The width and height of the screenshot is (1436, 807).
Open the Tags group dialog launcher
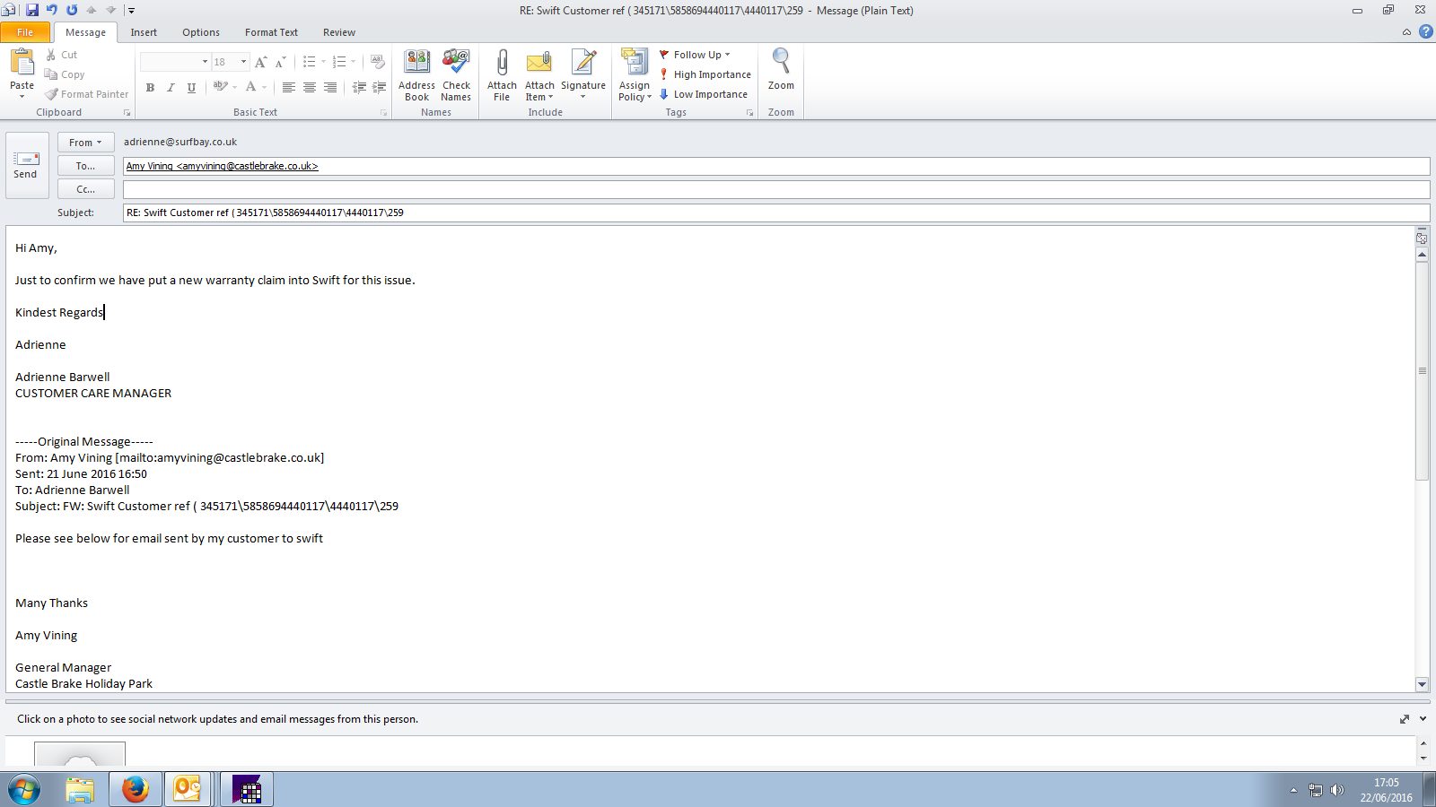coord(749,113)
